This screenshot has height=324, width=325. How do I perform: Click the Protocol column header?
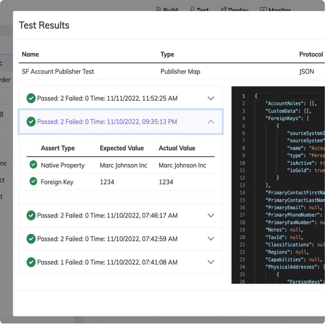pyautogui.click(x=311, y=54)
